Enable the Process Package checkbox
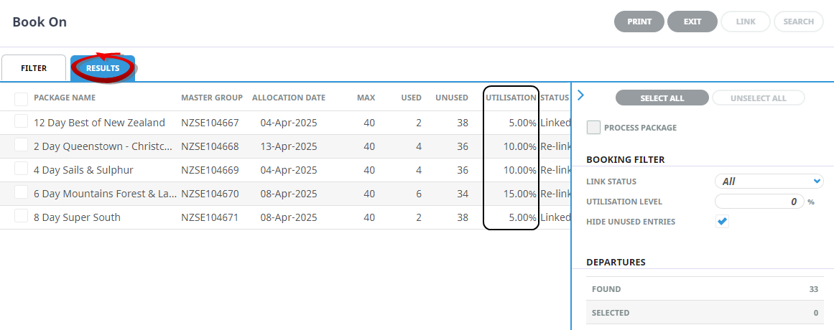 point(593,128)
